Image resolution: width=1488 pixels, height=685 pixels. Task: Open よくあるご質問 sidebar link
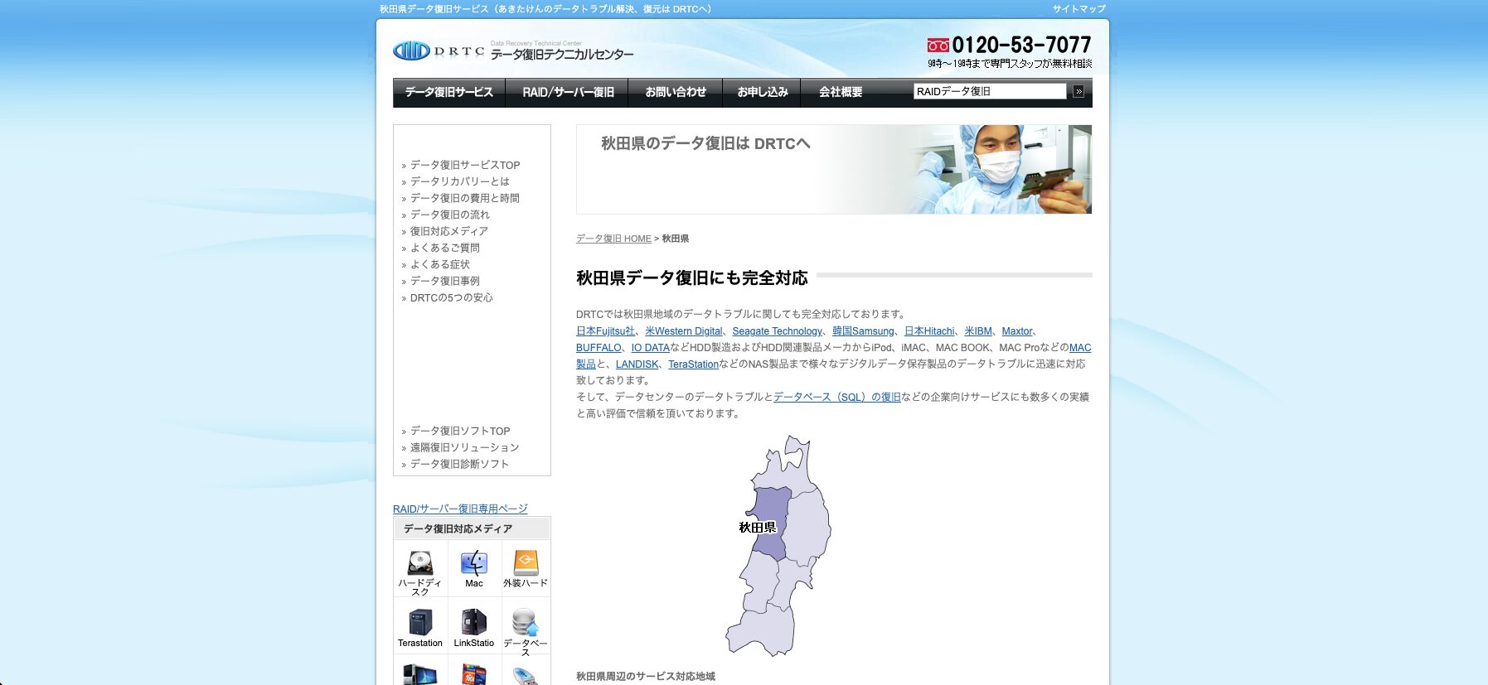coord(445,248)
